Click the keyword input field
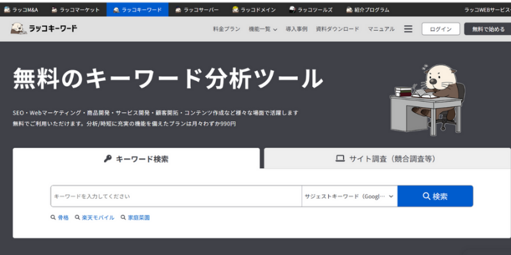Screen dimensions: 511x255 coord(176,196)
